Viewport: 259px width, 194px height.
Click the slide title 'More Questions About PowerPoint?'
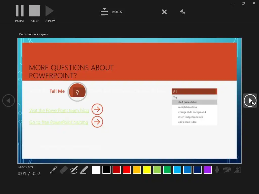[71, 71]
